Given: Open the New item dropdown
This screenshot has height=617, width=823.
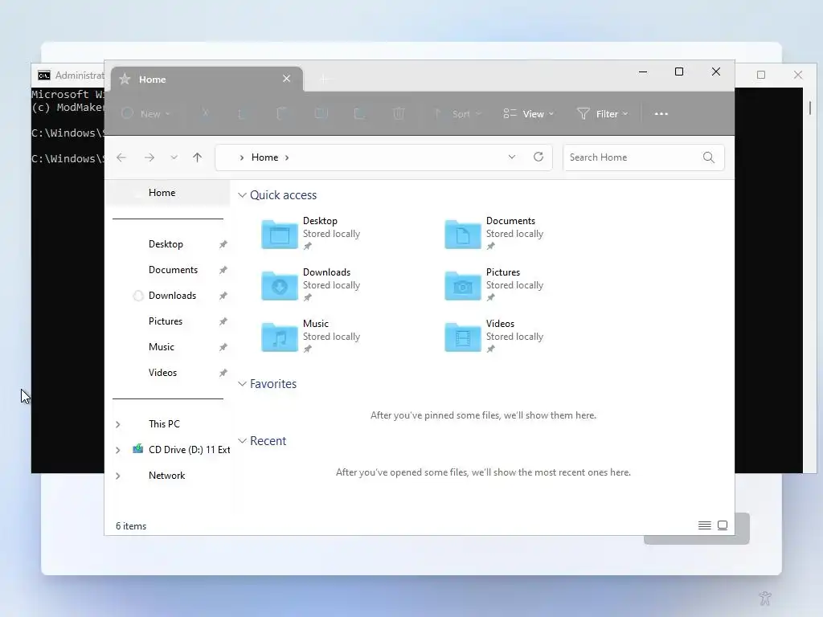Looking at the screenshot, I should click(146, 114).
